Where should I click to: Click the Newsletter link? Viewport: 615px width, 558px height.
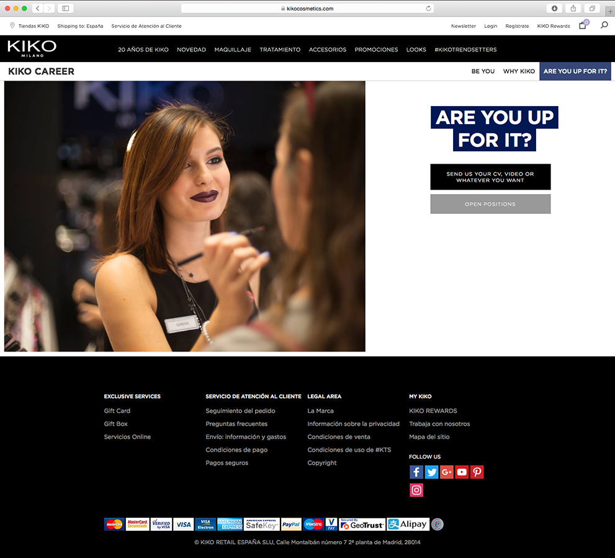463,26
